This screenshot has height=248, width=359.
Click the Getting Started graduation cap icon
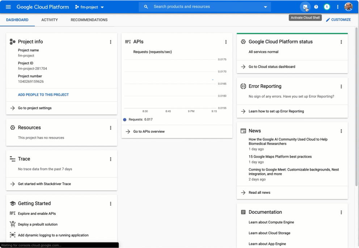pos(13,204)
